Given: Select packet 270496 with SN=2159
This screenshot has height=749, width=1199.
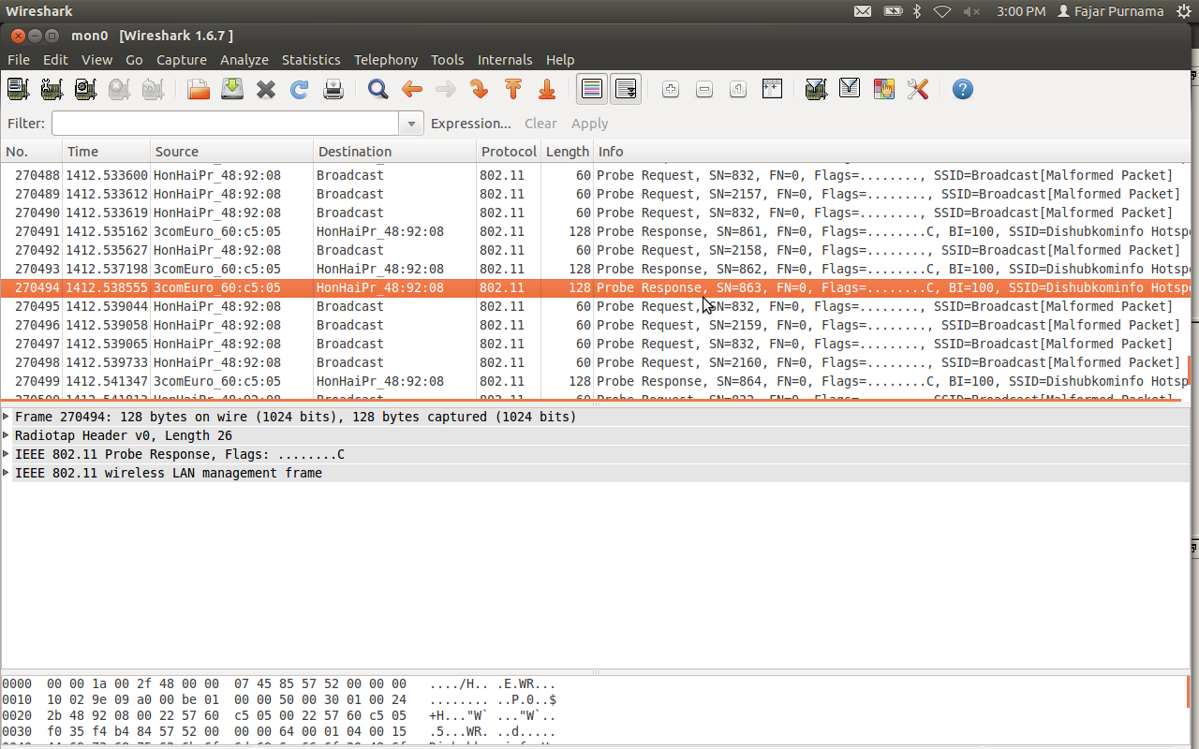Looking at the screenshot, I should 596,325.
